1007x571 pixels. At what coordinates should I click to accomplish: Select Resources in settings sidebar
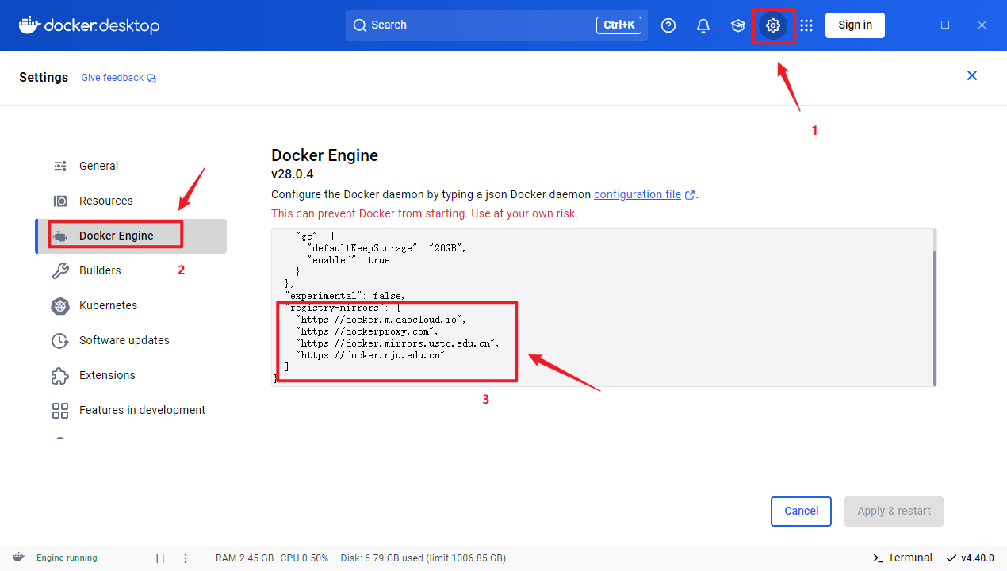tap(131, 201)
